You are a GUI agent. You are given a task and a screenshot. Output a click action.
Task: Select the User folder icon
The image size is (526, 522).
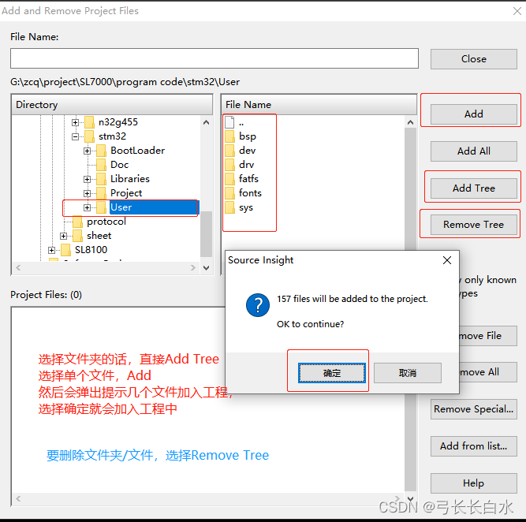click(x=101, y=207)
